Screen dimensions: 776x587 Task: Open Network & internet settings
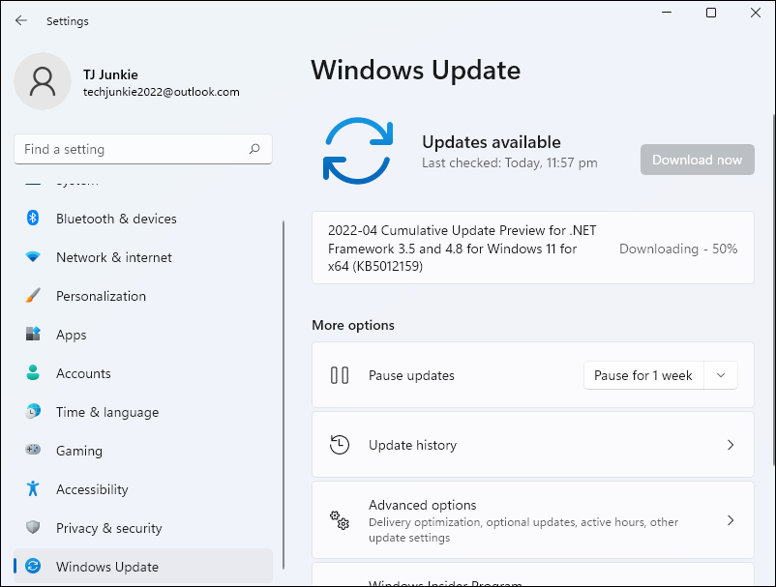(x=143, y=257)
